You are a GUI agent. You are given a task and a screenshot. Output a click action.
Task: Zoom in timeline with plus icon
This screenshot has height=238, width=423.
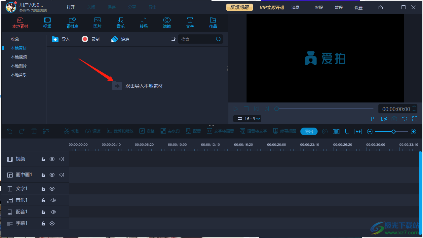413,132
